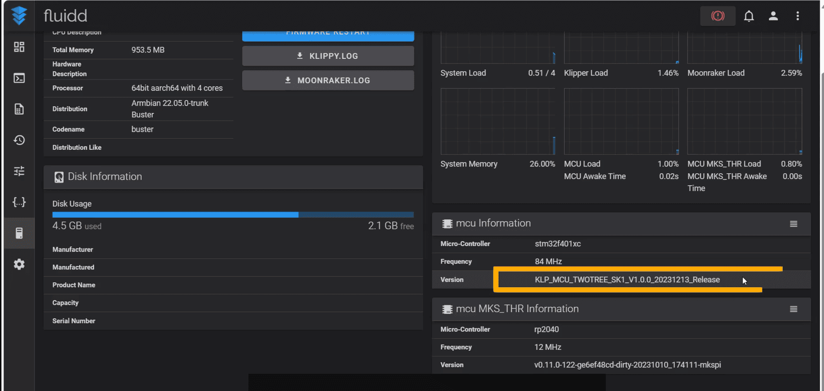Click the Distribution Like row label
This screenshot has height=391, width=824.
77,147
